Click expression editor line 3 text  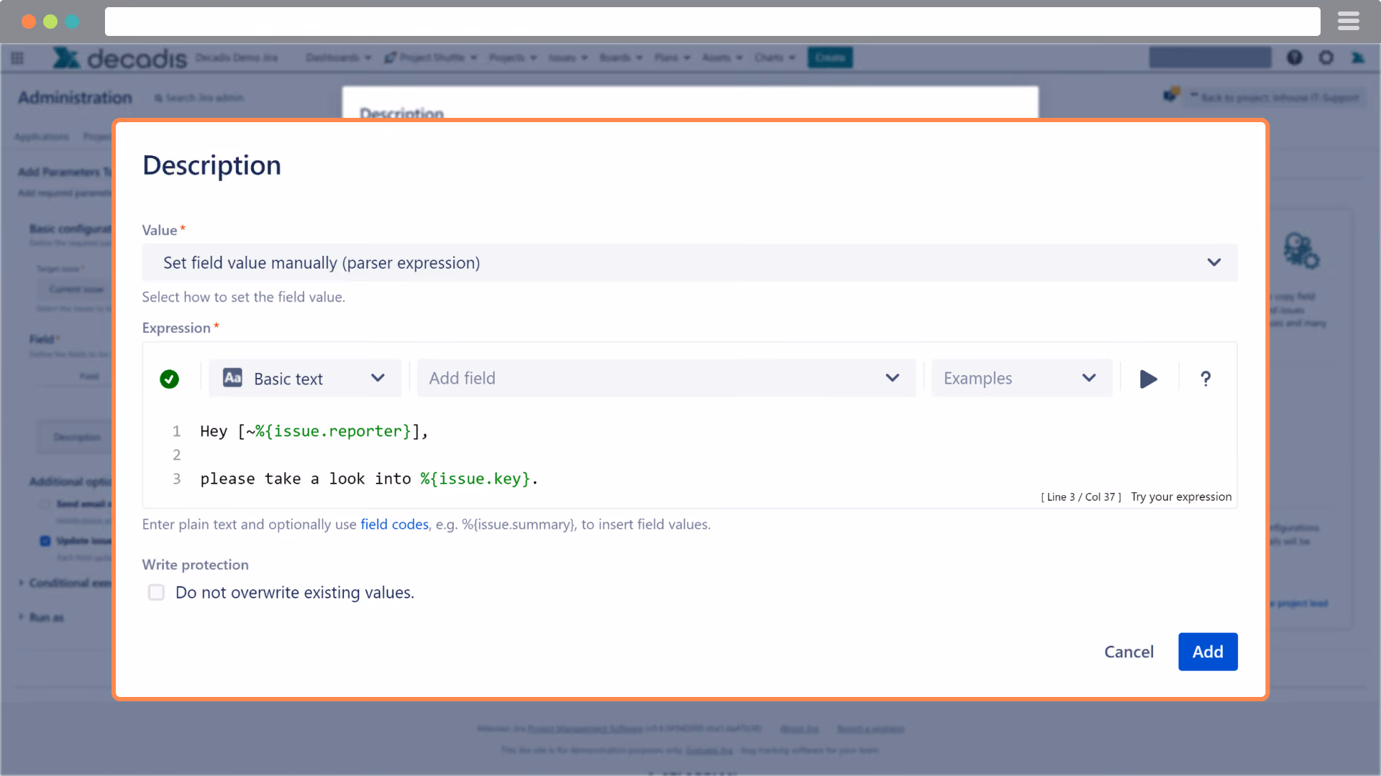369,479
